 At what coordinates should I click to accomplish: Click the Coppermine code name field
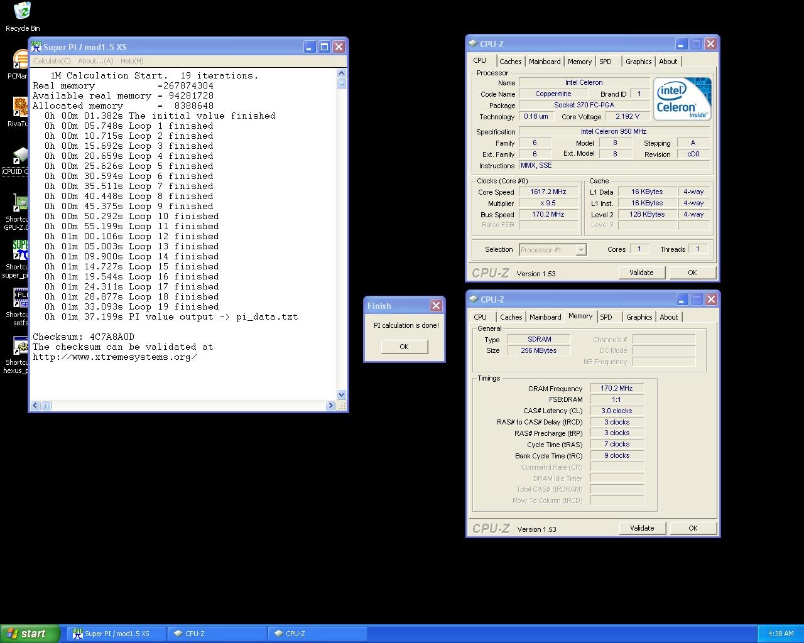tap(553, 94)
